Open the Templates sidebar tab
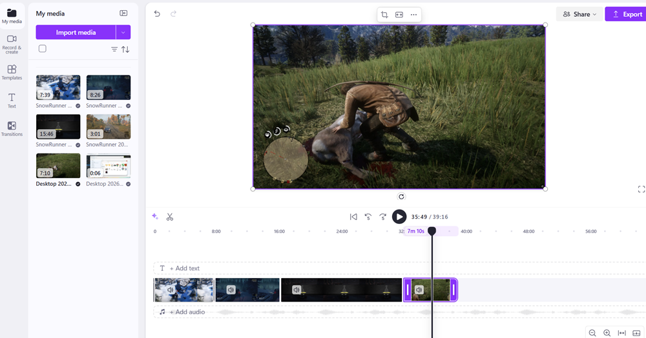646x338 pixels. click(x=12, y=72)
